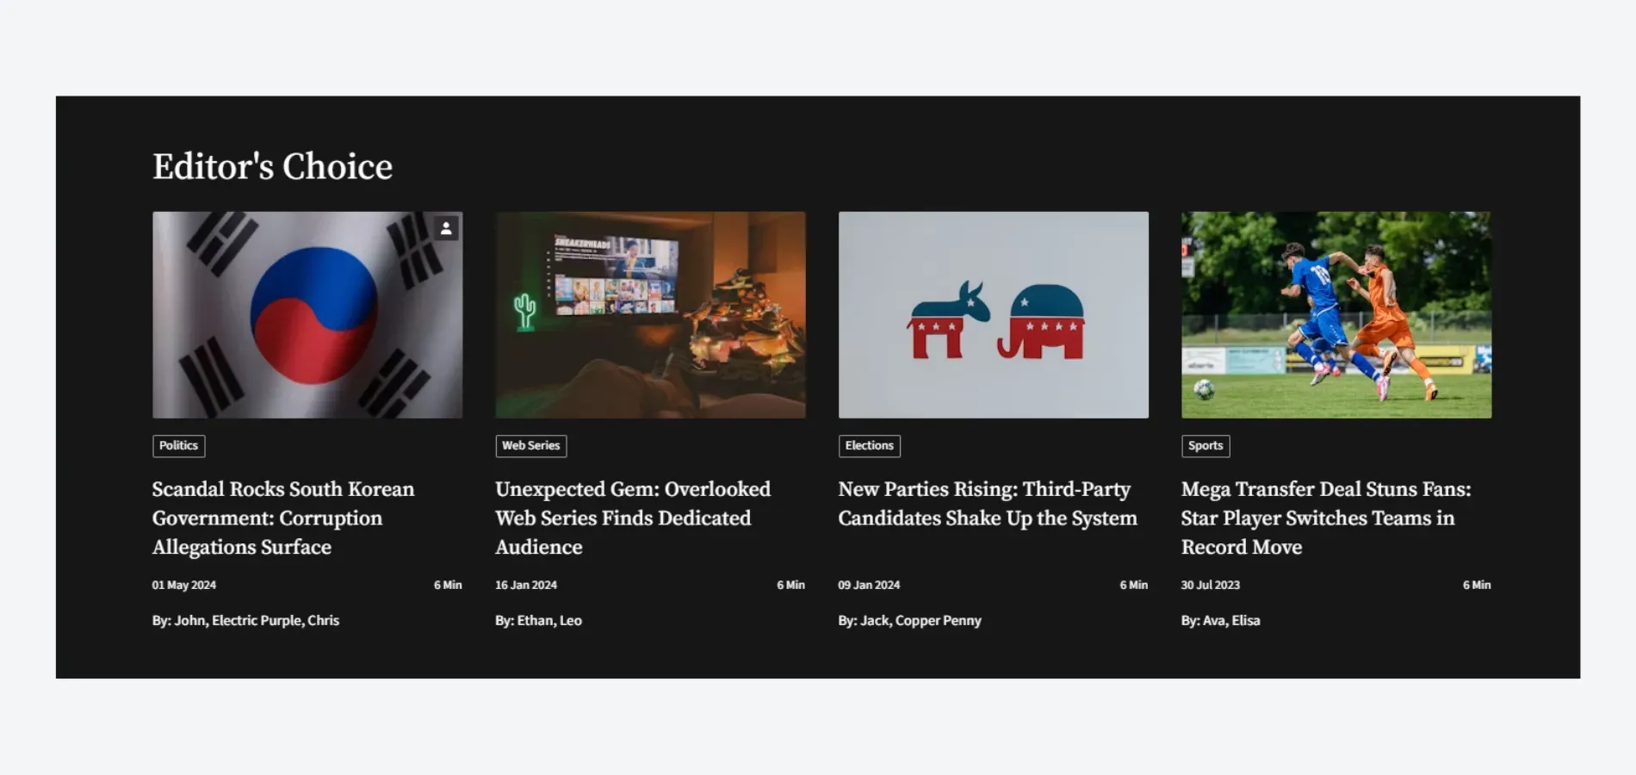Click the '6 Min' read time on Politics card

(448, 586)
